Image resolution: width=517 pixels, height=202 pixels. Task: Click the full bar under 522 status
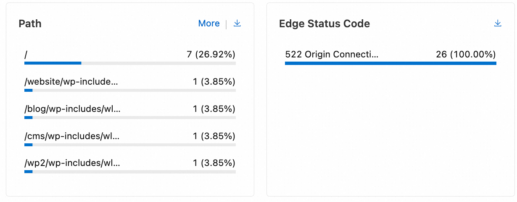pyautogui.click(x=390, y=63)
